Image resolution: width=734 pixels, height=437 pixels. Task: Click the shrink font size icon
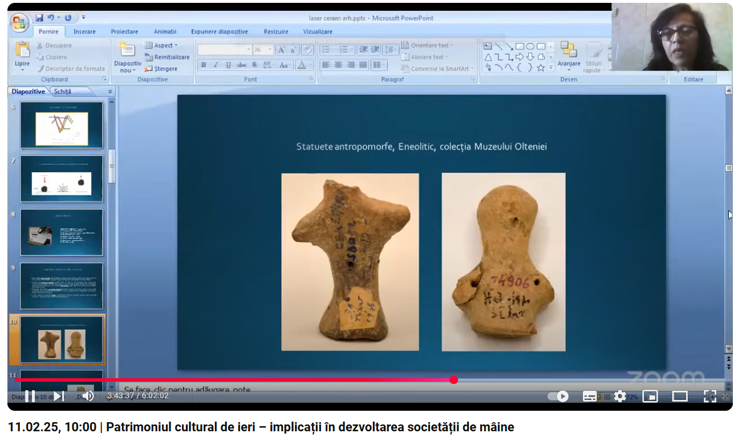pyautogui.click(x=293, y=50)
